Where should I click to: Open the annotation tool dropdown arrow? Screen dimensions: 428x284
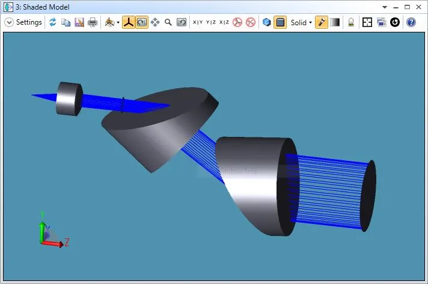point(118,22)
